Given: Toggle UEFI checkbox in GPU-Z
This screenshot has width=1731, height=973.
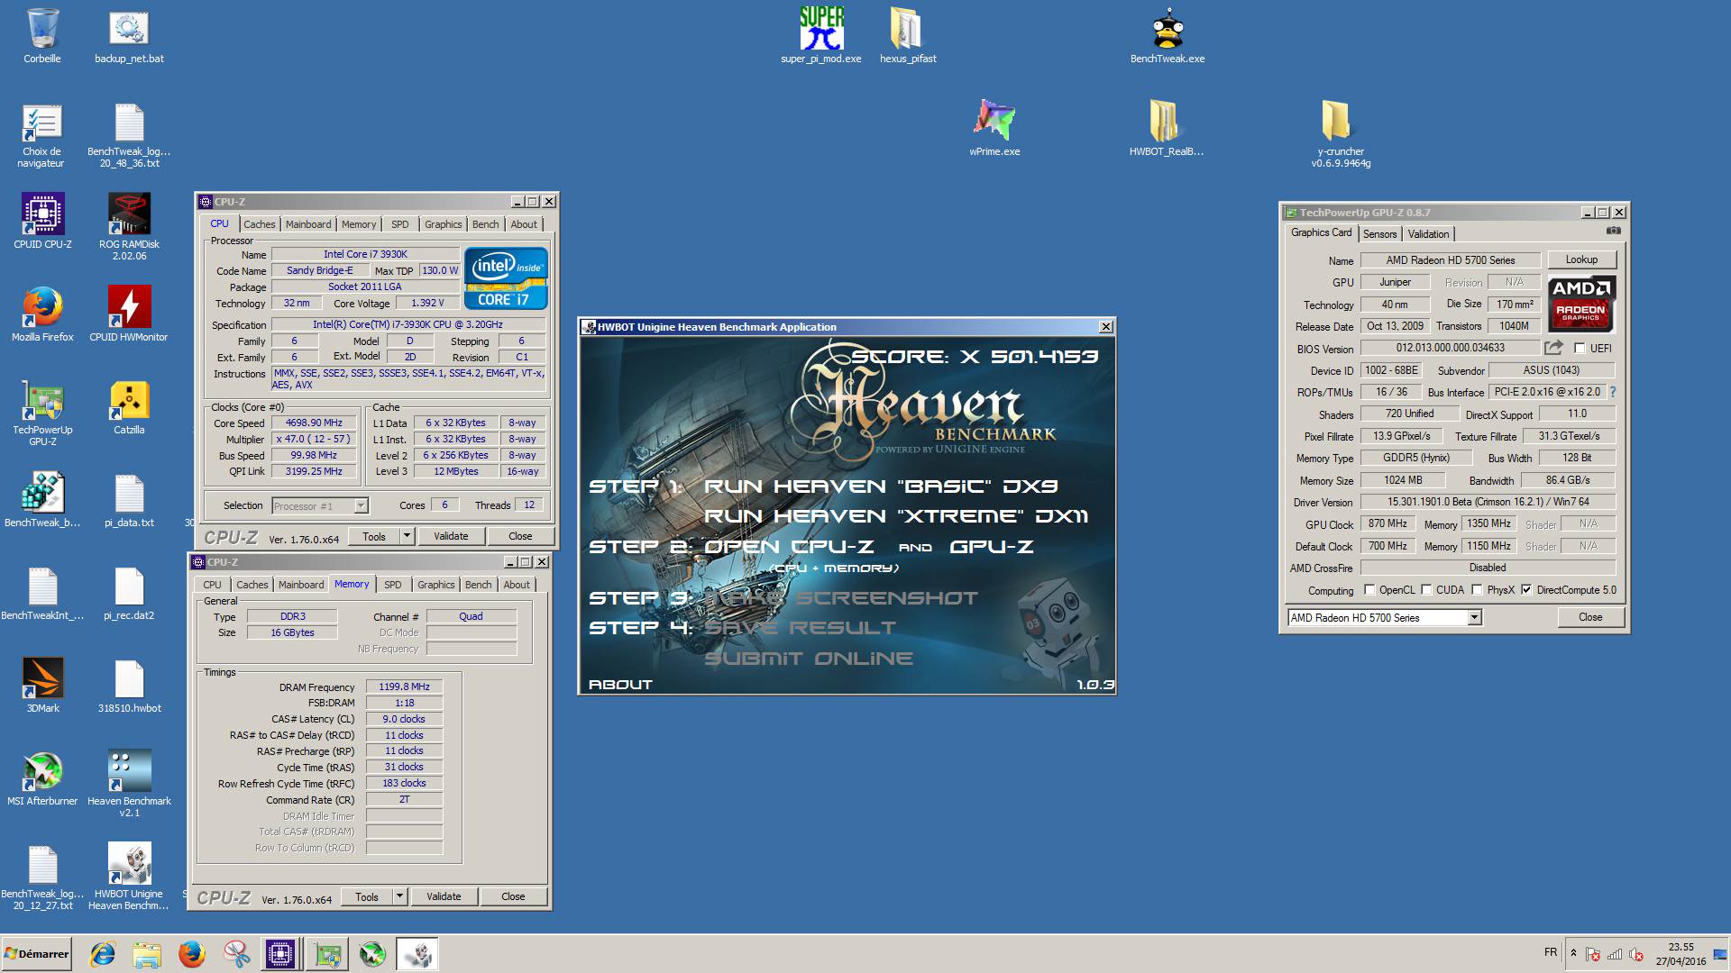Looking at the screenshot, I should click(x=1580, y=348).
